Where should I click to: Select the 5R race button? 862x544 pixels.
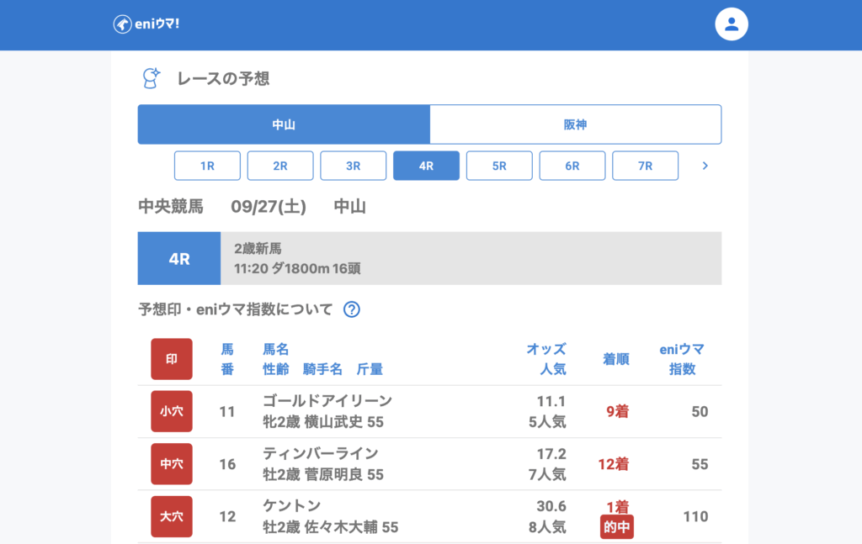(x=499, y=166)
